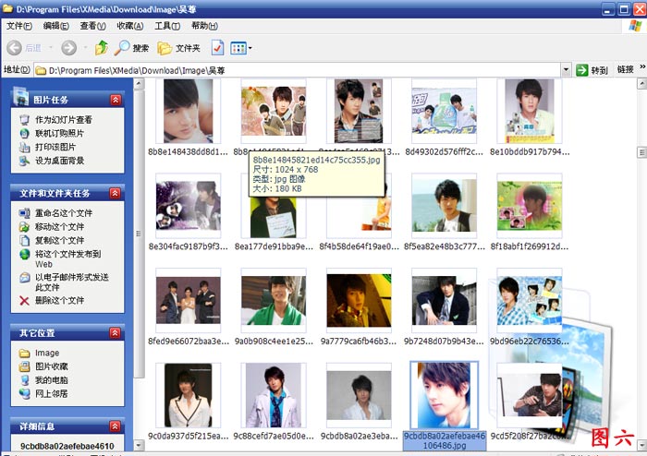Click the Forward navigation arrow icon
647x456 pixels.
[x=69, y=48]
